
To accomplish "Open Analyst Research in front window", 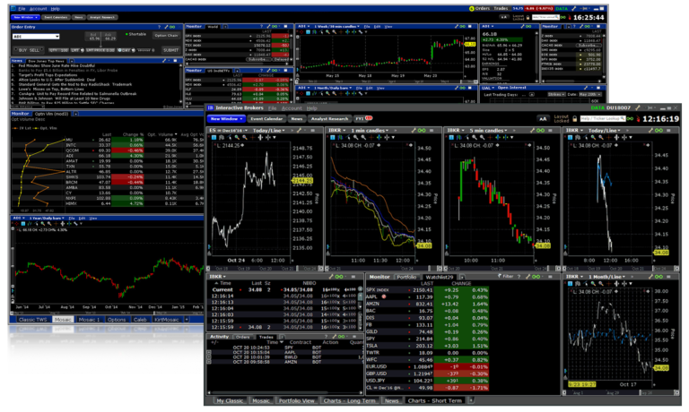I will coord(329,118).
